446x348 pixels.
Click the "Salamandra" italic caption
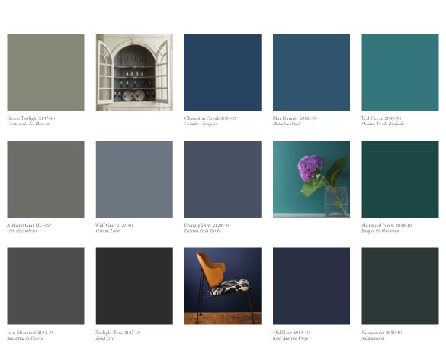click(x=373, y=338)
